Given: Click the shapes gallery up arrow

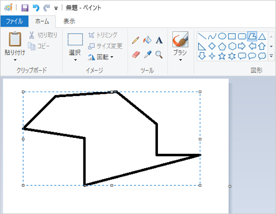Looking at the screenshot, I should [271, 37].
